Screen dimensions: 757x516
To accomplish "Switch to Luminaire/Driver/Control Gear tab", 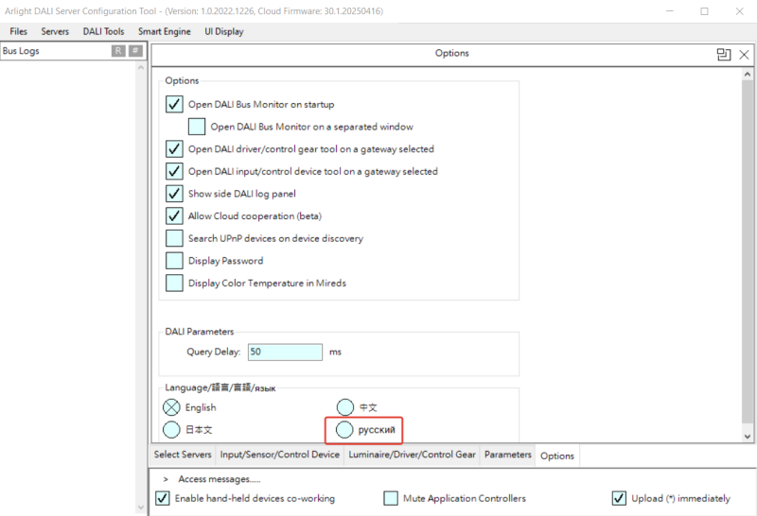I will pos(412,455).
